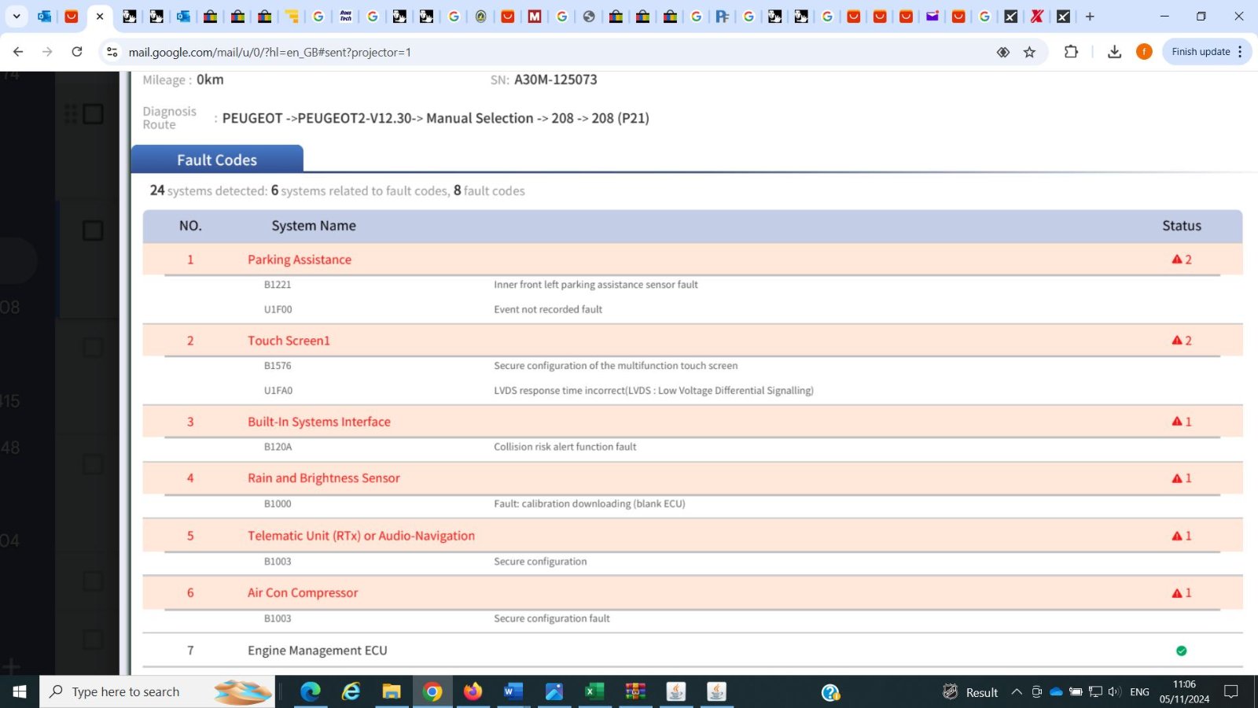This screenshot has width=1258, height=708.
Task: Click the Status column header
Action: point(1182,226)
